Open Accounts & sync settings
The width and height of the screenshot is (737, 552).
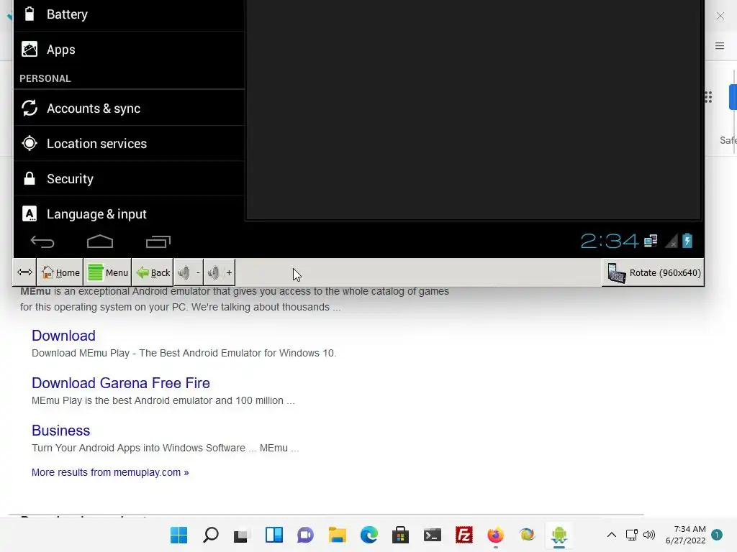tap(130, 108)
